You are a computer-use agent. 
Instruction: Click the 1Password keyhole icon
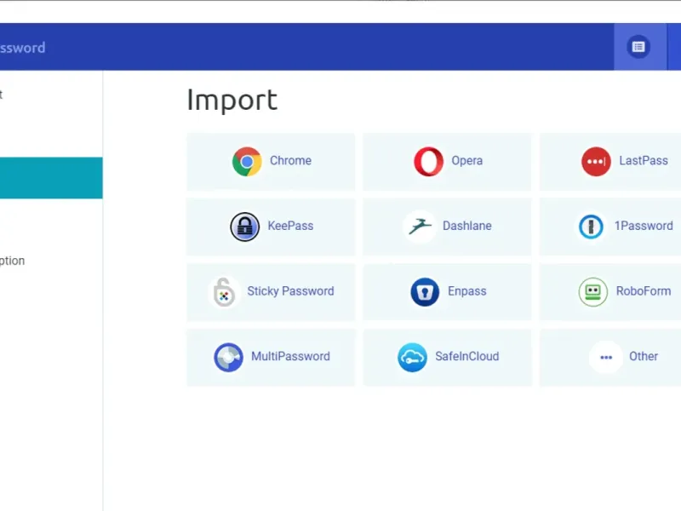(591, 227)
